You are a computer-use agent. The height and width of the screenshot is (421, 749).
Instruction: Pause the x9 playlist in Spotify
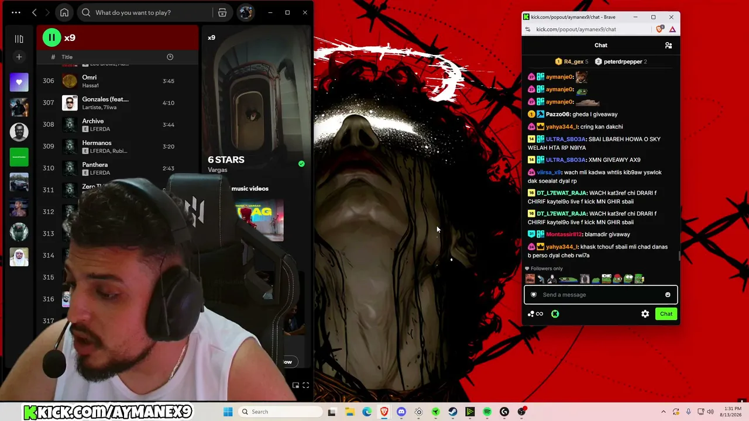[51, 38]
